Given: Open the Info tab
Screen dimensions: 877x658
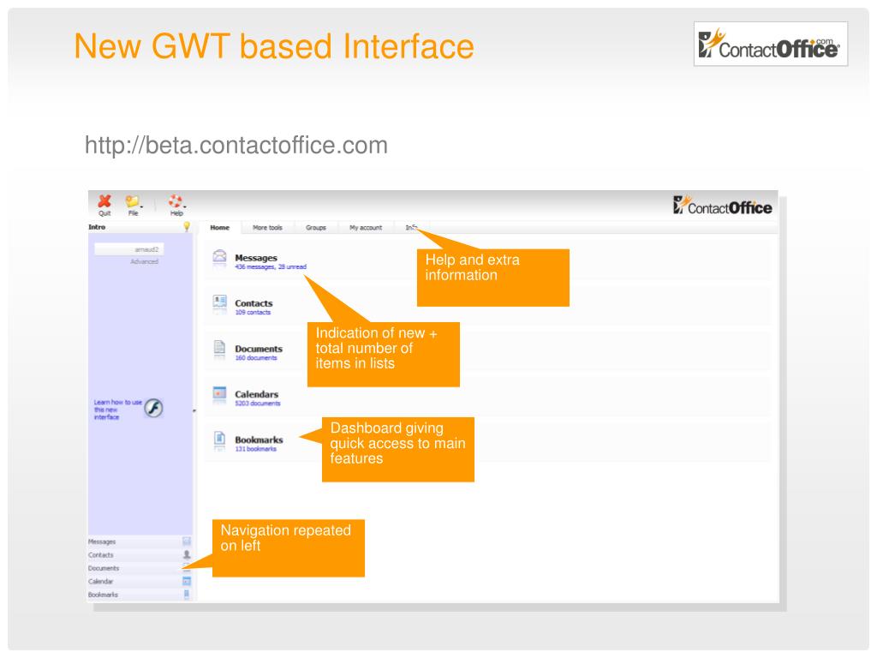Looking at the screenshot, I should tap(412, 228).
